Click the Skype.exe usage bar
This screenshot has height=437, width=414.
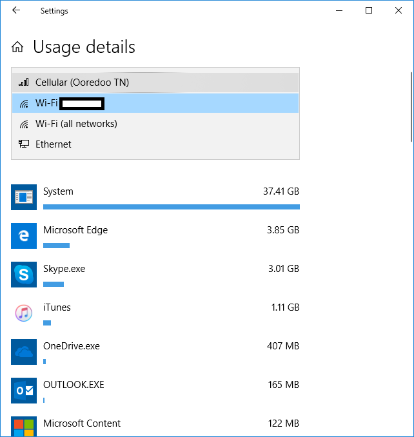pos(54,284)
